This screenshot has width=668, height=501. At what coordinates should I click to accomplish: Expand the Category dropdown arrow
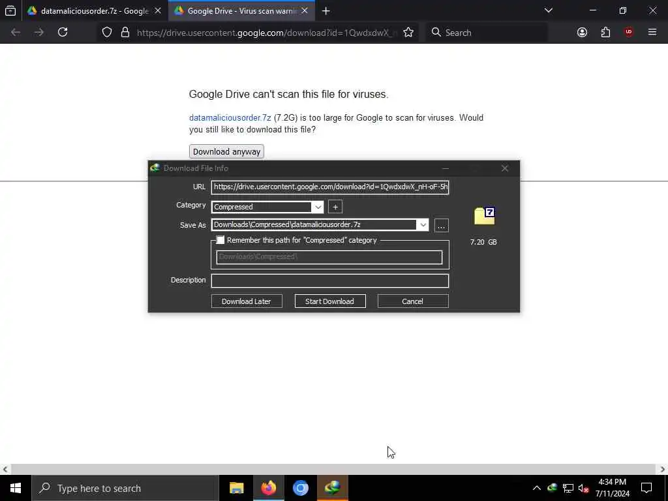click(x=318, y=207)
